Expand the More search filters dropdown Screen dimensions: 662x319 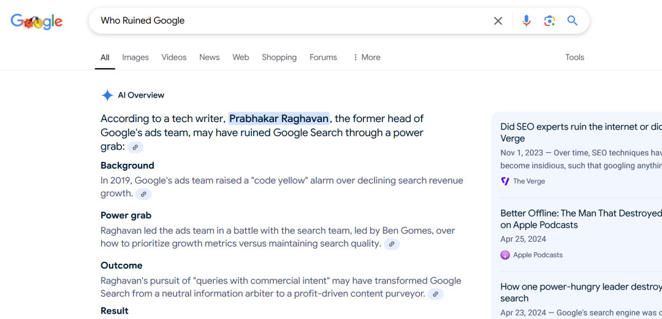pyautogui.click(x=366, y=57)
